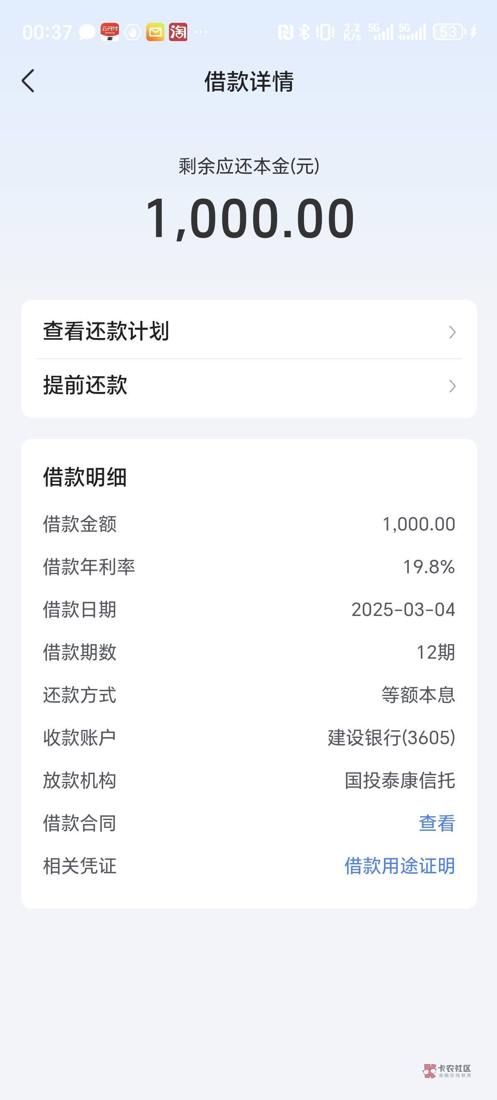497x1100 pixels.
Task: Tap the 建设银行(3605) receiving account value
Action: pos(391,737)
